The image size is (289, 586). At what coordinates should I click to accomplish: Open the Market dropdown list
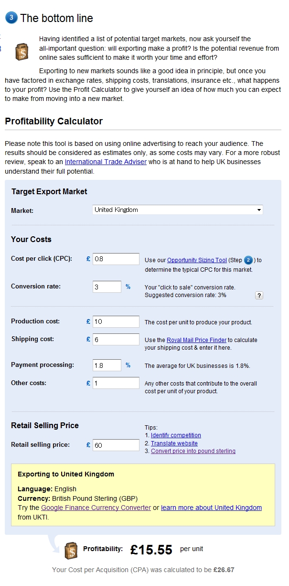click(178, 210)
